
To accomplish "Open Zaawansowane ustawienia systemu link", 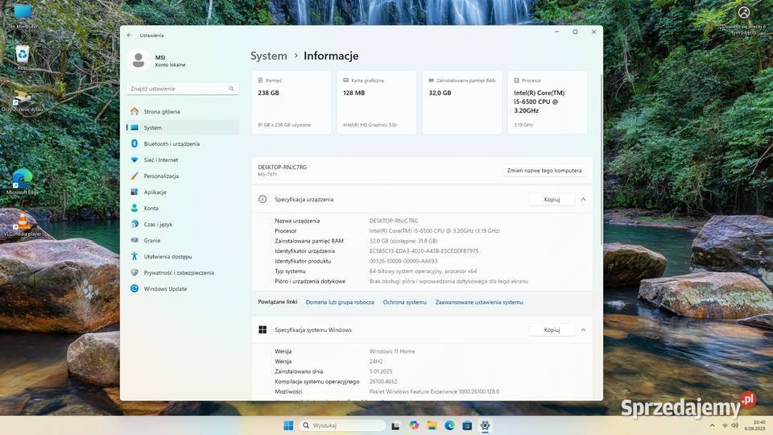I will click(479, 302).
